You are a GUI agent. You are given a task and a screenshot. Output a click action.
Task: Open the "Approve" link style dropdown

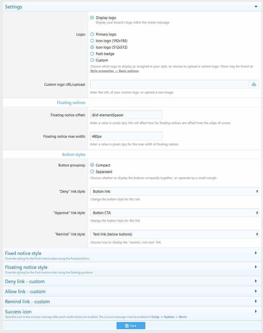175,213
